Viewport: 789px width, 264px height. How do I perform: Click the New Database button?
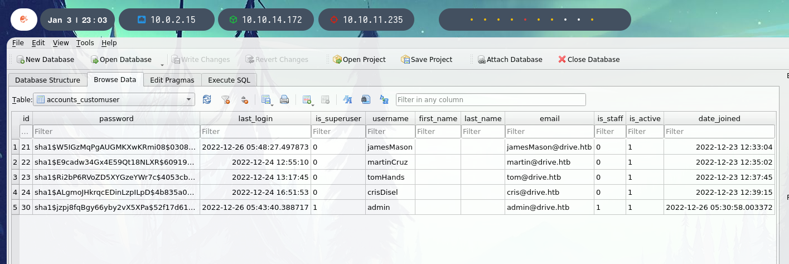[x=45, y=60]
